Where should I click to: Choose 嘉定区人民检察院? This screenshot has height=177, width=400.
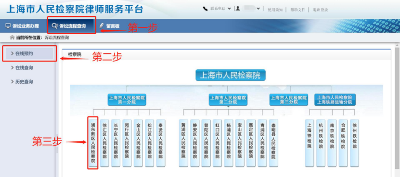251,143
